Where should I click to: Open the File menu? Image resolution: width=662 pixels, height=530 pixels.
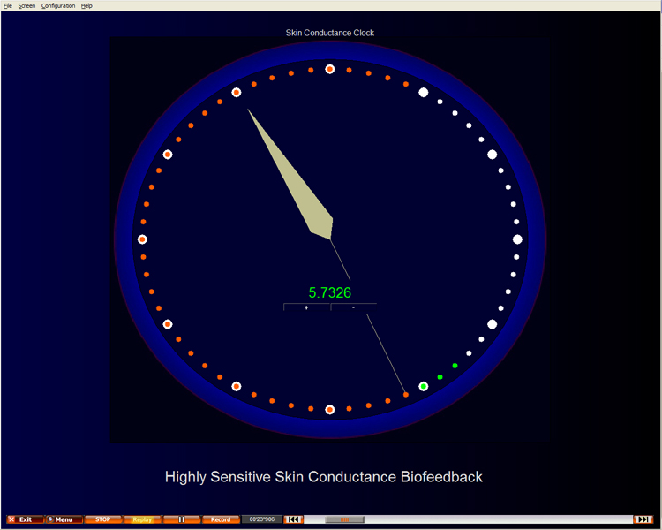8,6
